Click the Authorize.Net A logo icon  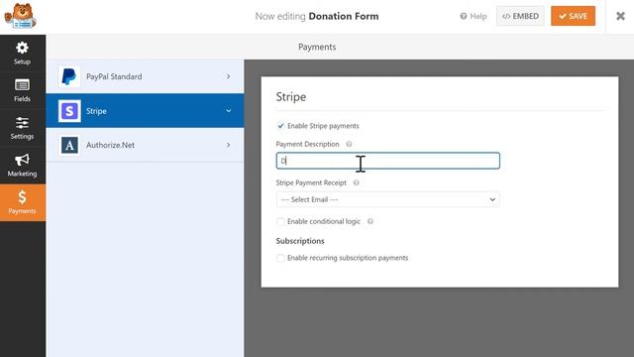[x=69, y=145]
